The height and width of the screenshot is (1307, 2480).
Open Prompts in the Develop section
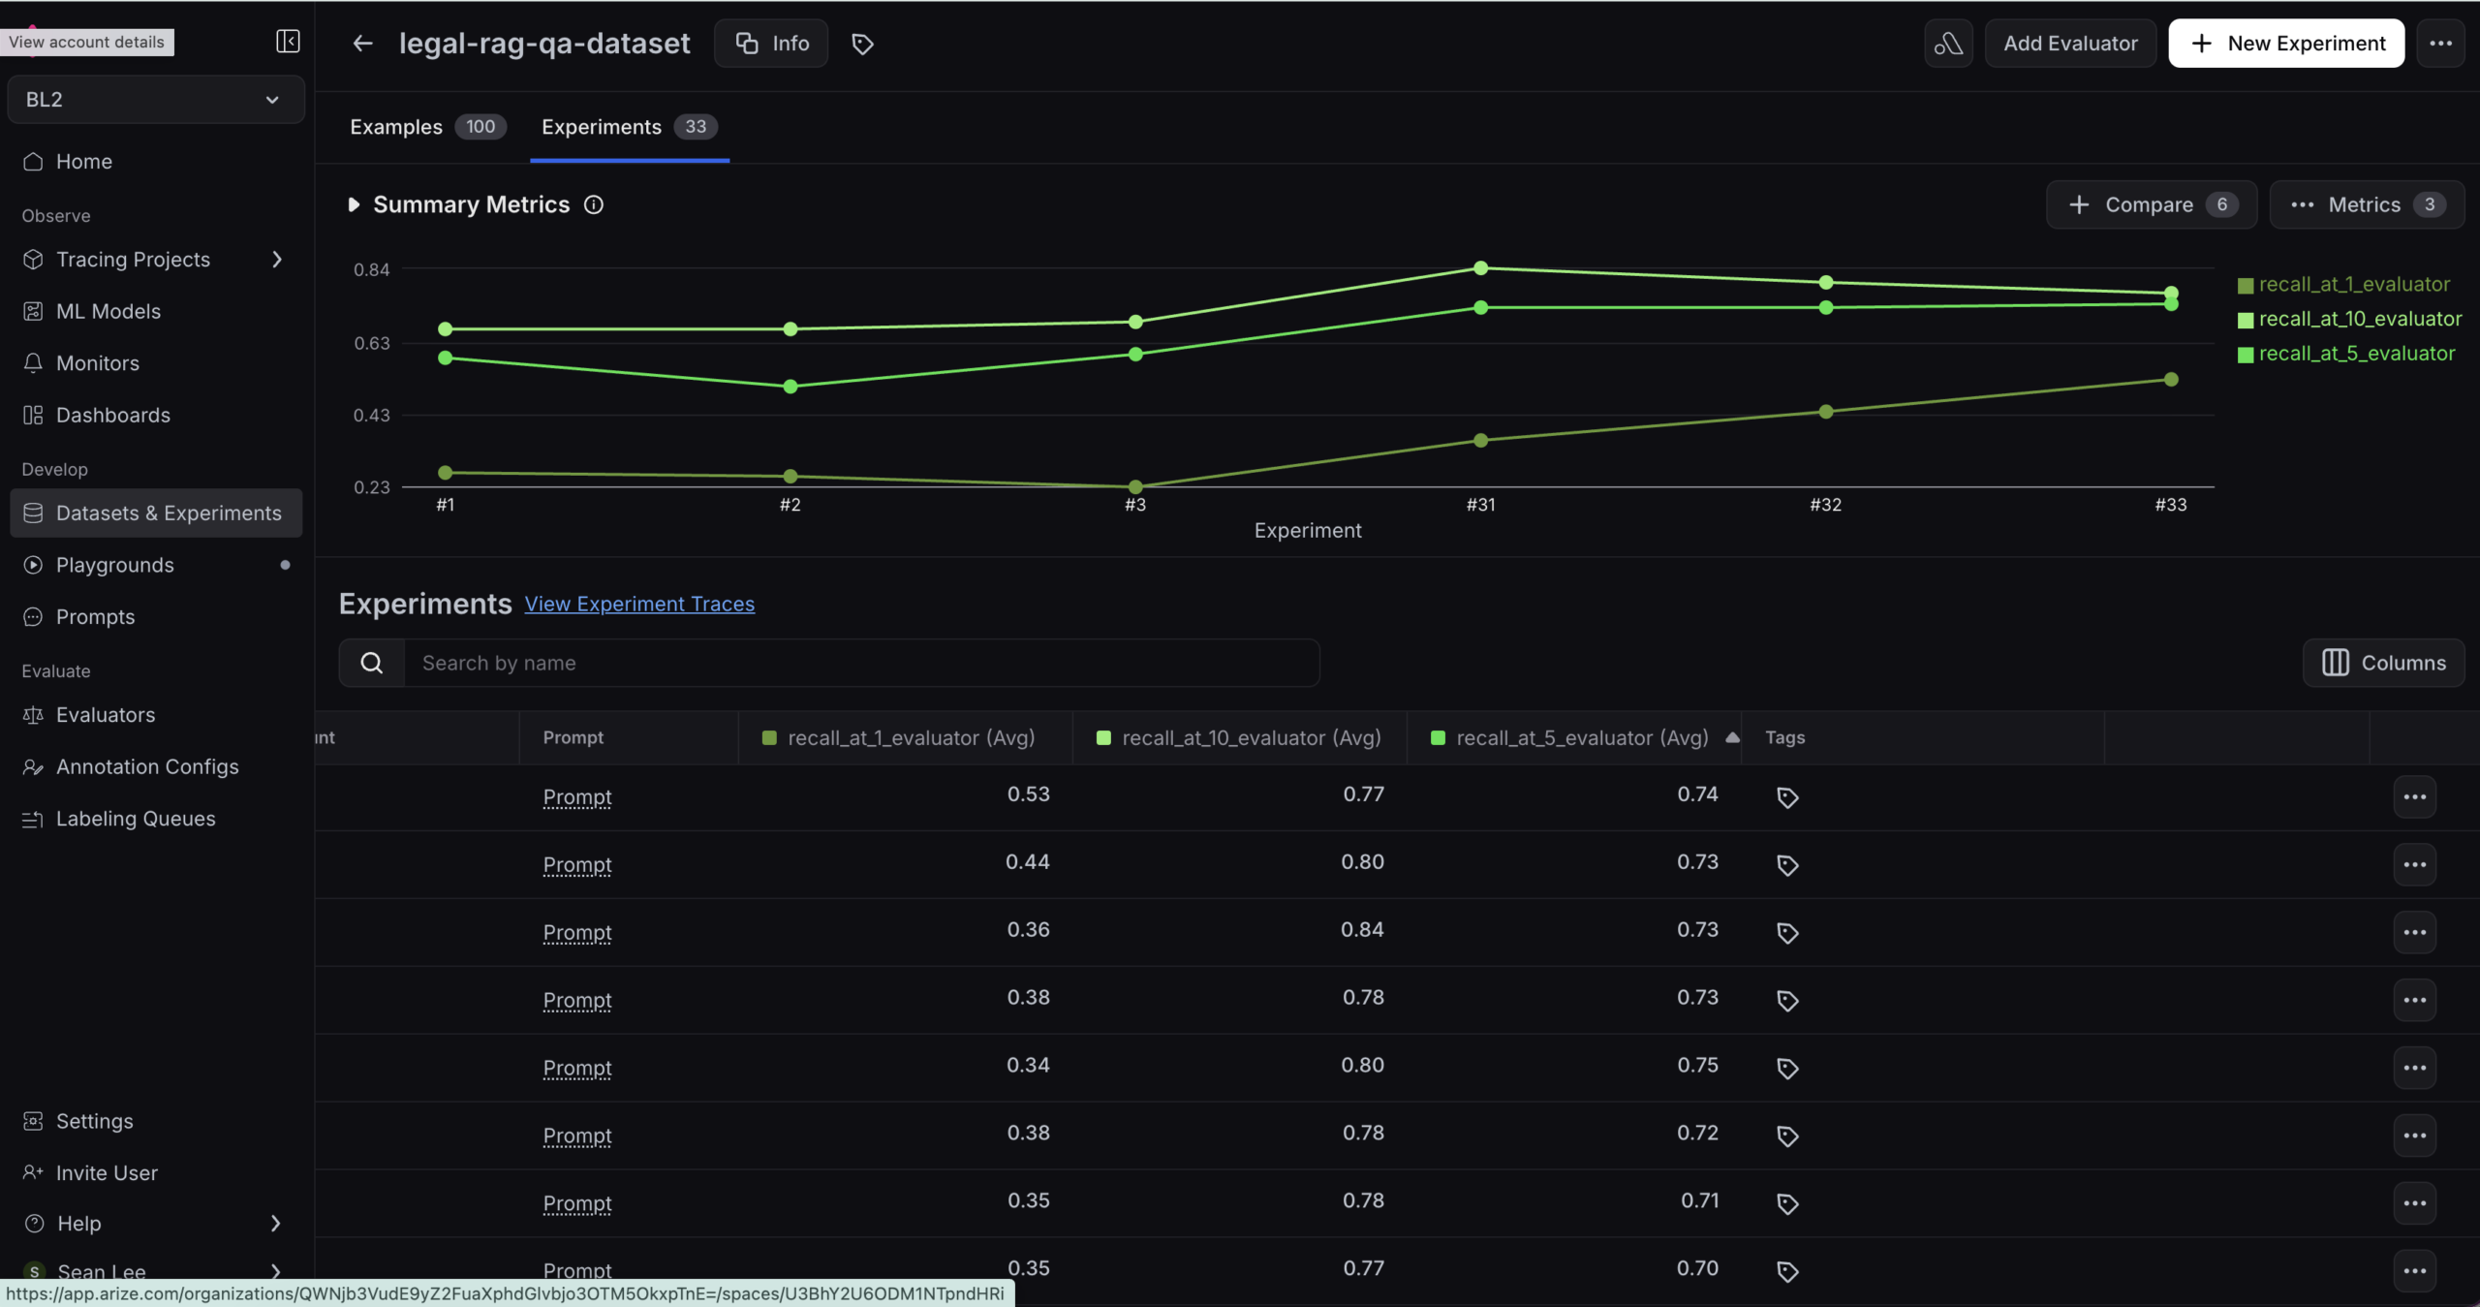tap(95, 616)
